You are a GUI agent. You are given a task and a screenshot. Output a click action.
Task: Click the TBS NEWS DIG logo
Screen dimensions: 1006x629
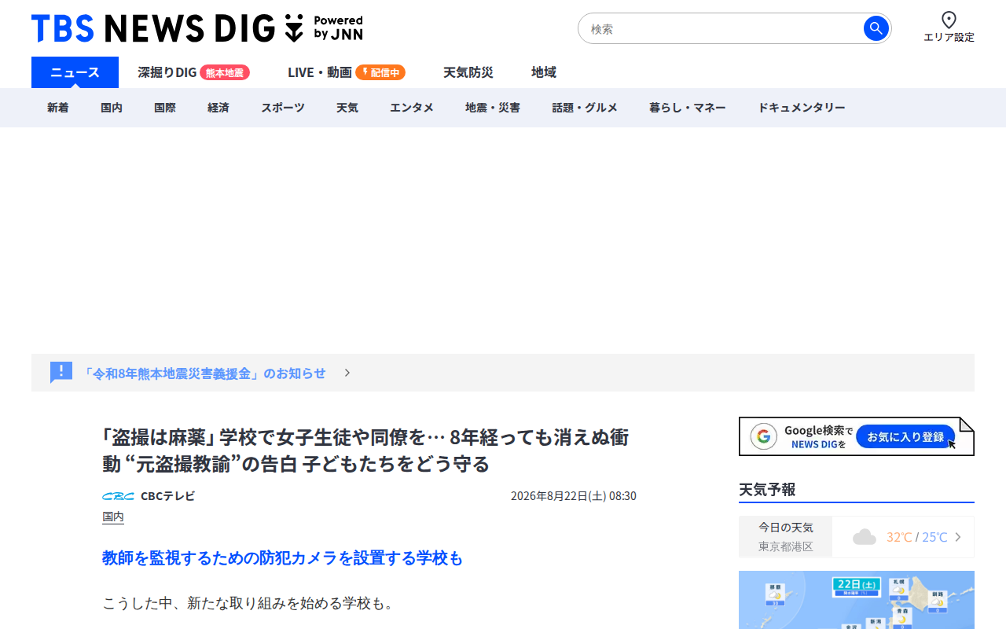click(197, 28)
